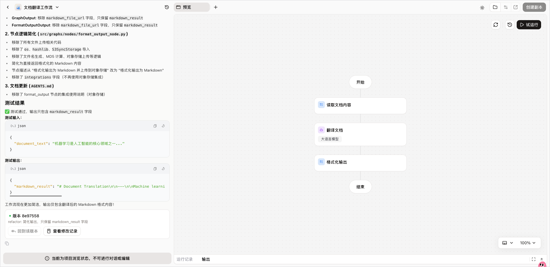Open the chat history clock icon
The height and width of the screenshot is (267, 550).
pos(167,7)
